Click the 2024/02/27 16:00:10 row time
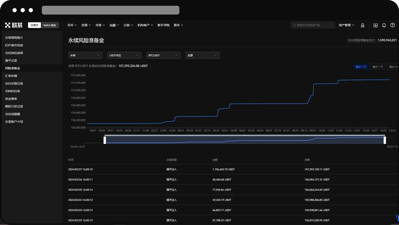Screen dimensions: 399x225 click(x=81, y=170)
